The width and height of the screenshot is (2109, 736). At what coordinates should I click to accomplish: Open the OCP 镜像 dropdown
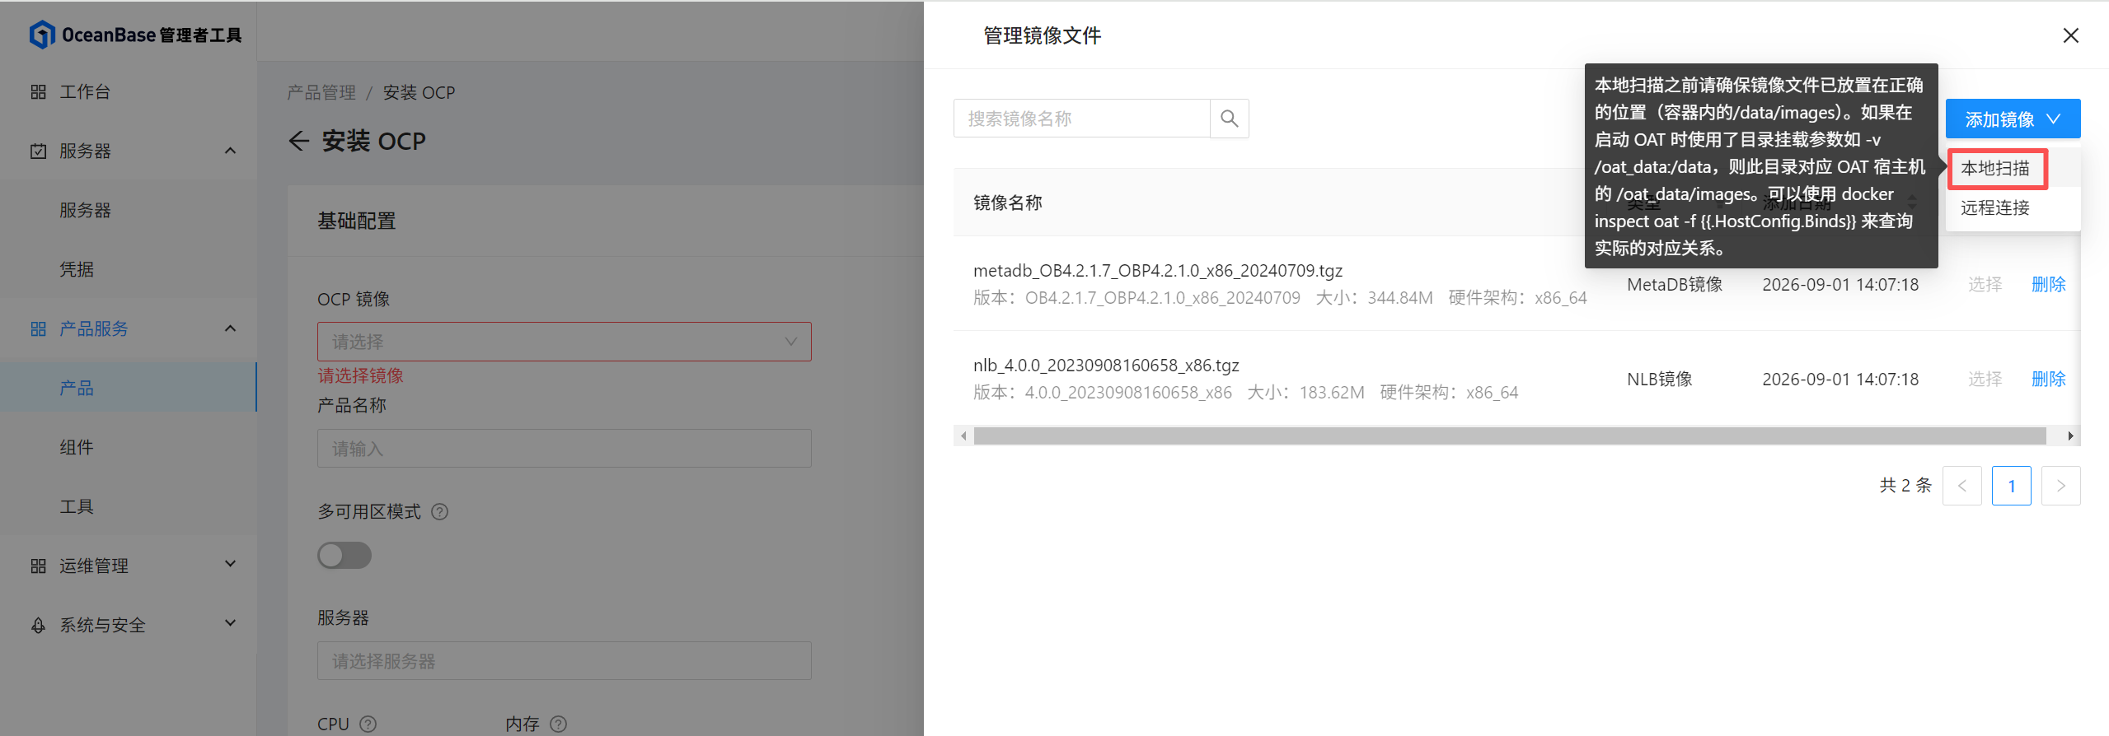tap(564, 342)
